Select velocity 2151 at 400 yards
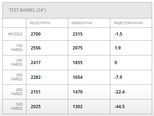 click(36, 92)
